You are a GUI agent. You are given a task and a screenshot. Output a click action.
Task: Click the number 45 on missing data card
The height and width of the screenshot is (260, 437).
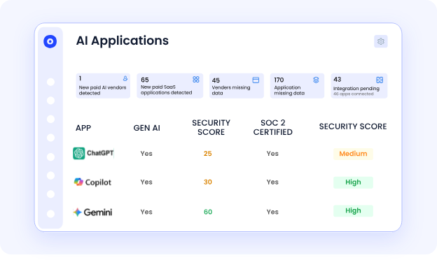tap(216, 80)
